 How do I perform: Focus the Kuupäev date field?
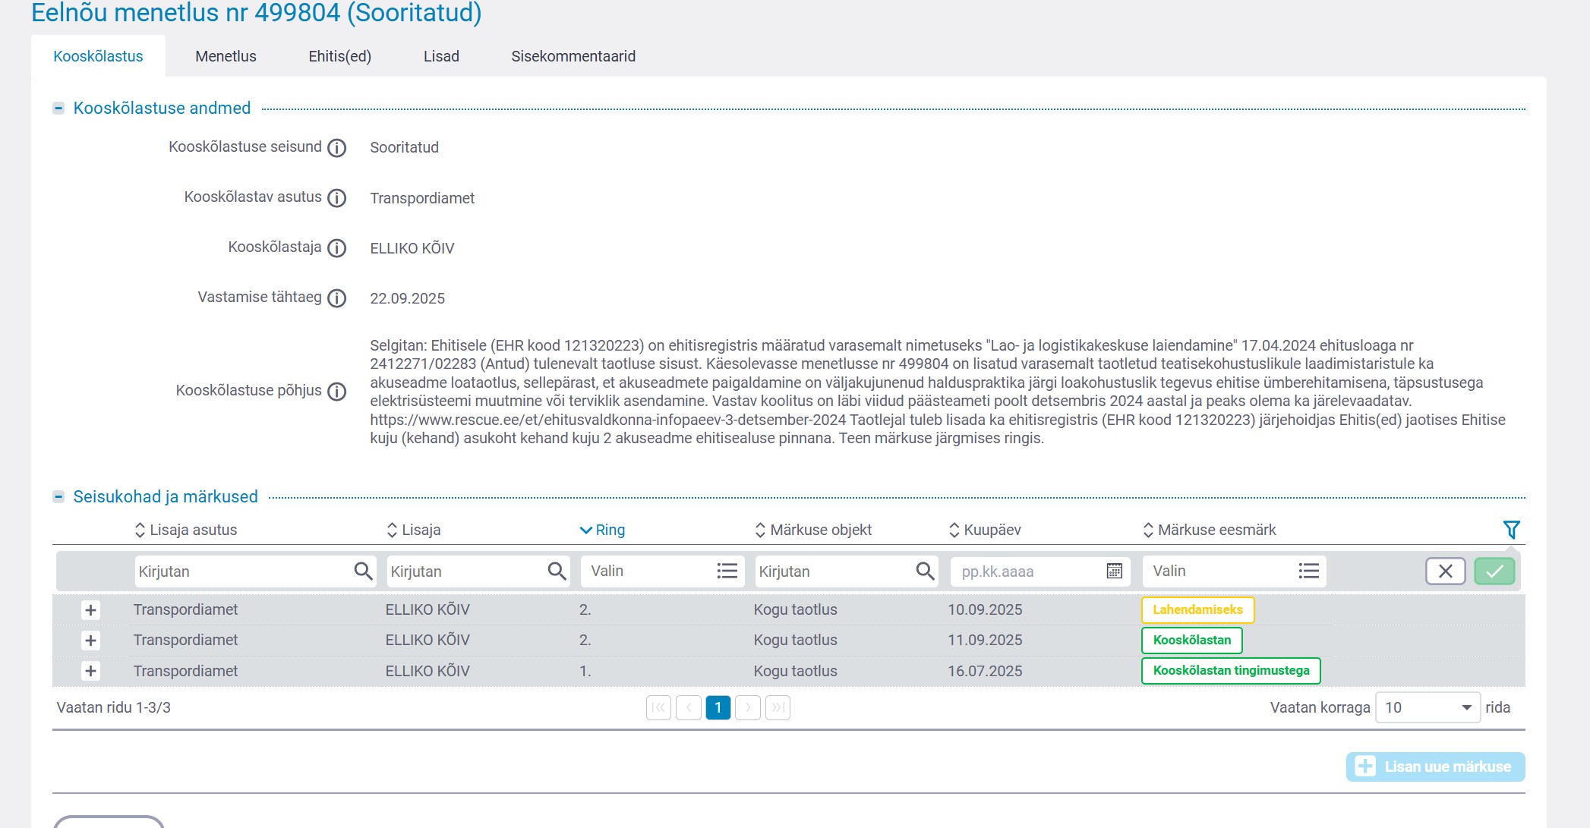(x=1040, y=571)
